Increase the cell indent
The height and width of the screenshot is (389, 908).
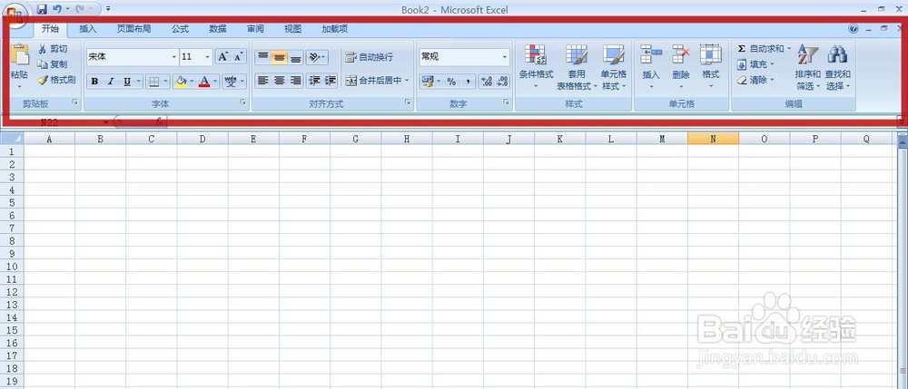click(331, 81)
